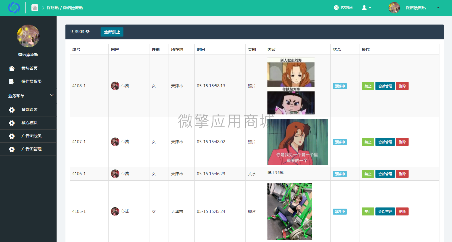The height and width of the screenshot is (242, 452).
Task: Open the anime photo of record 4107-1
Action: pyautogui.click(x=298, y=142)
